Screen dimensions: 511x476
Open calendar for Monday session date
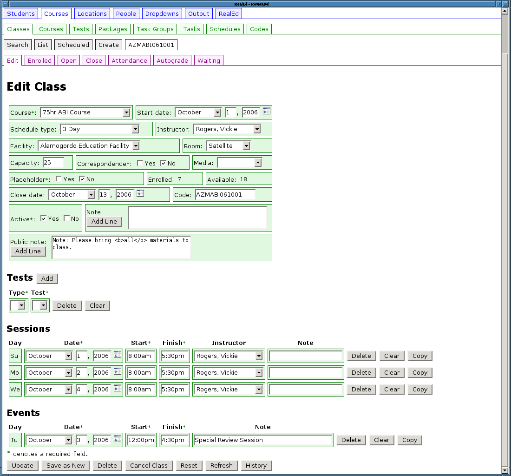118,371
